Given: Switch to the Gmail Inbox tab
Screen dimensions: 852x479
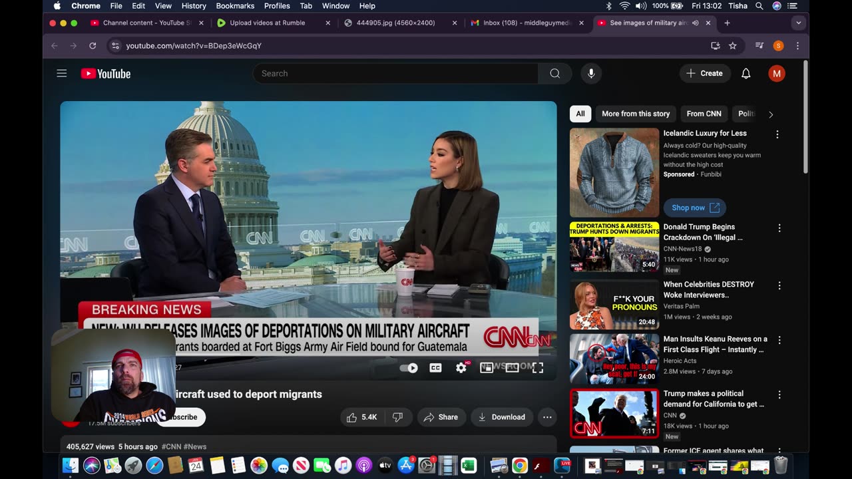Looking at the screenshot, I should (527, 23).
